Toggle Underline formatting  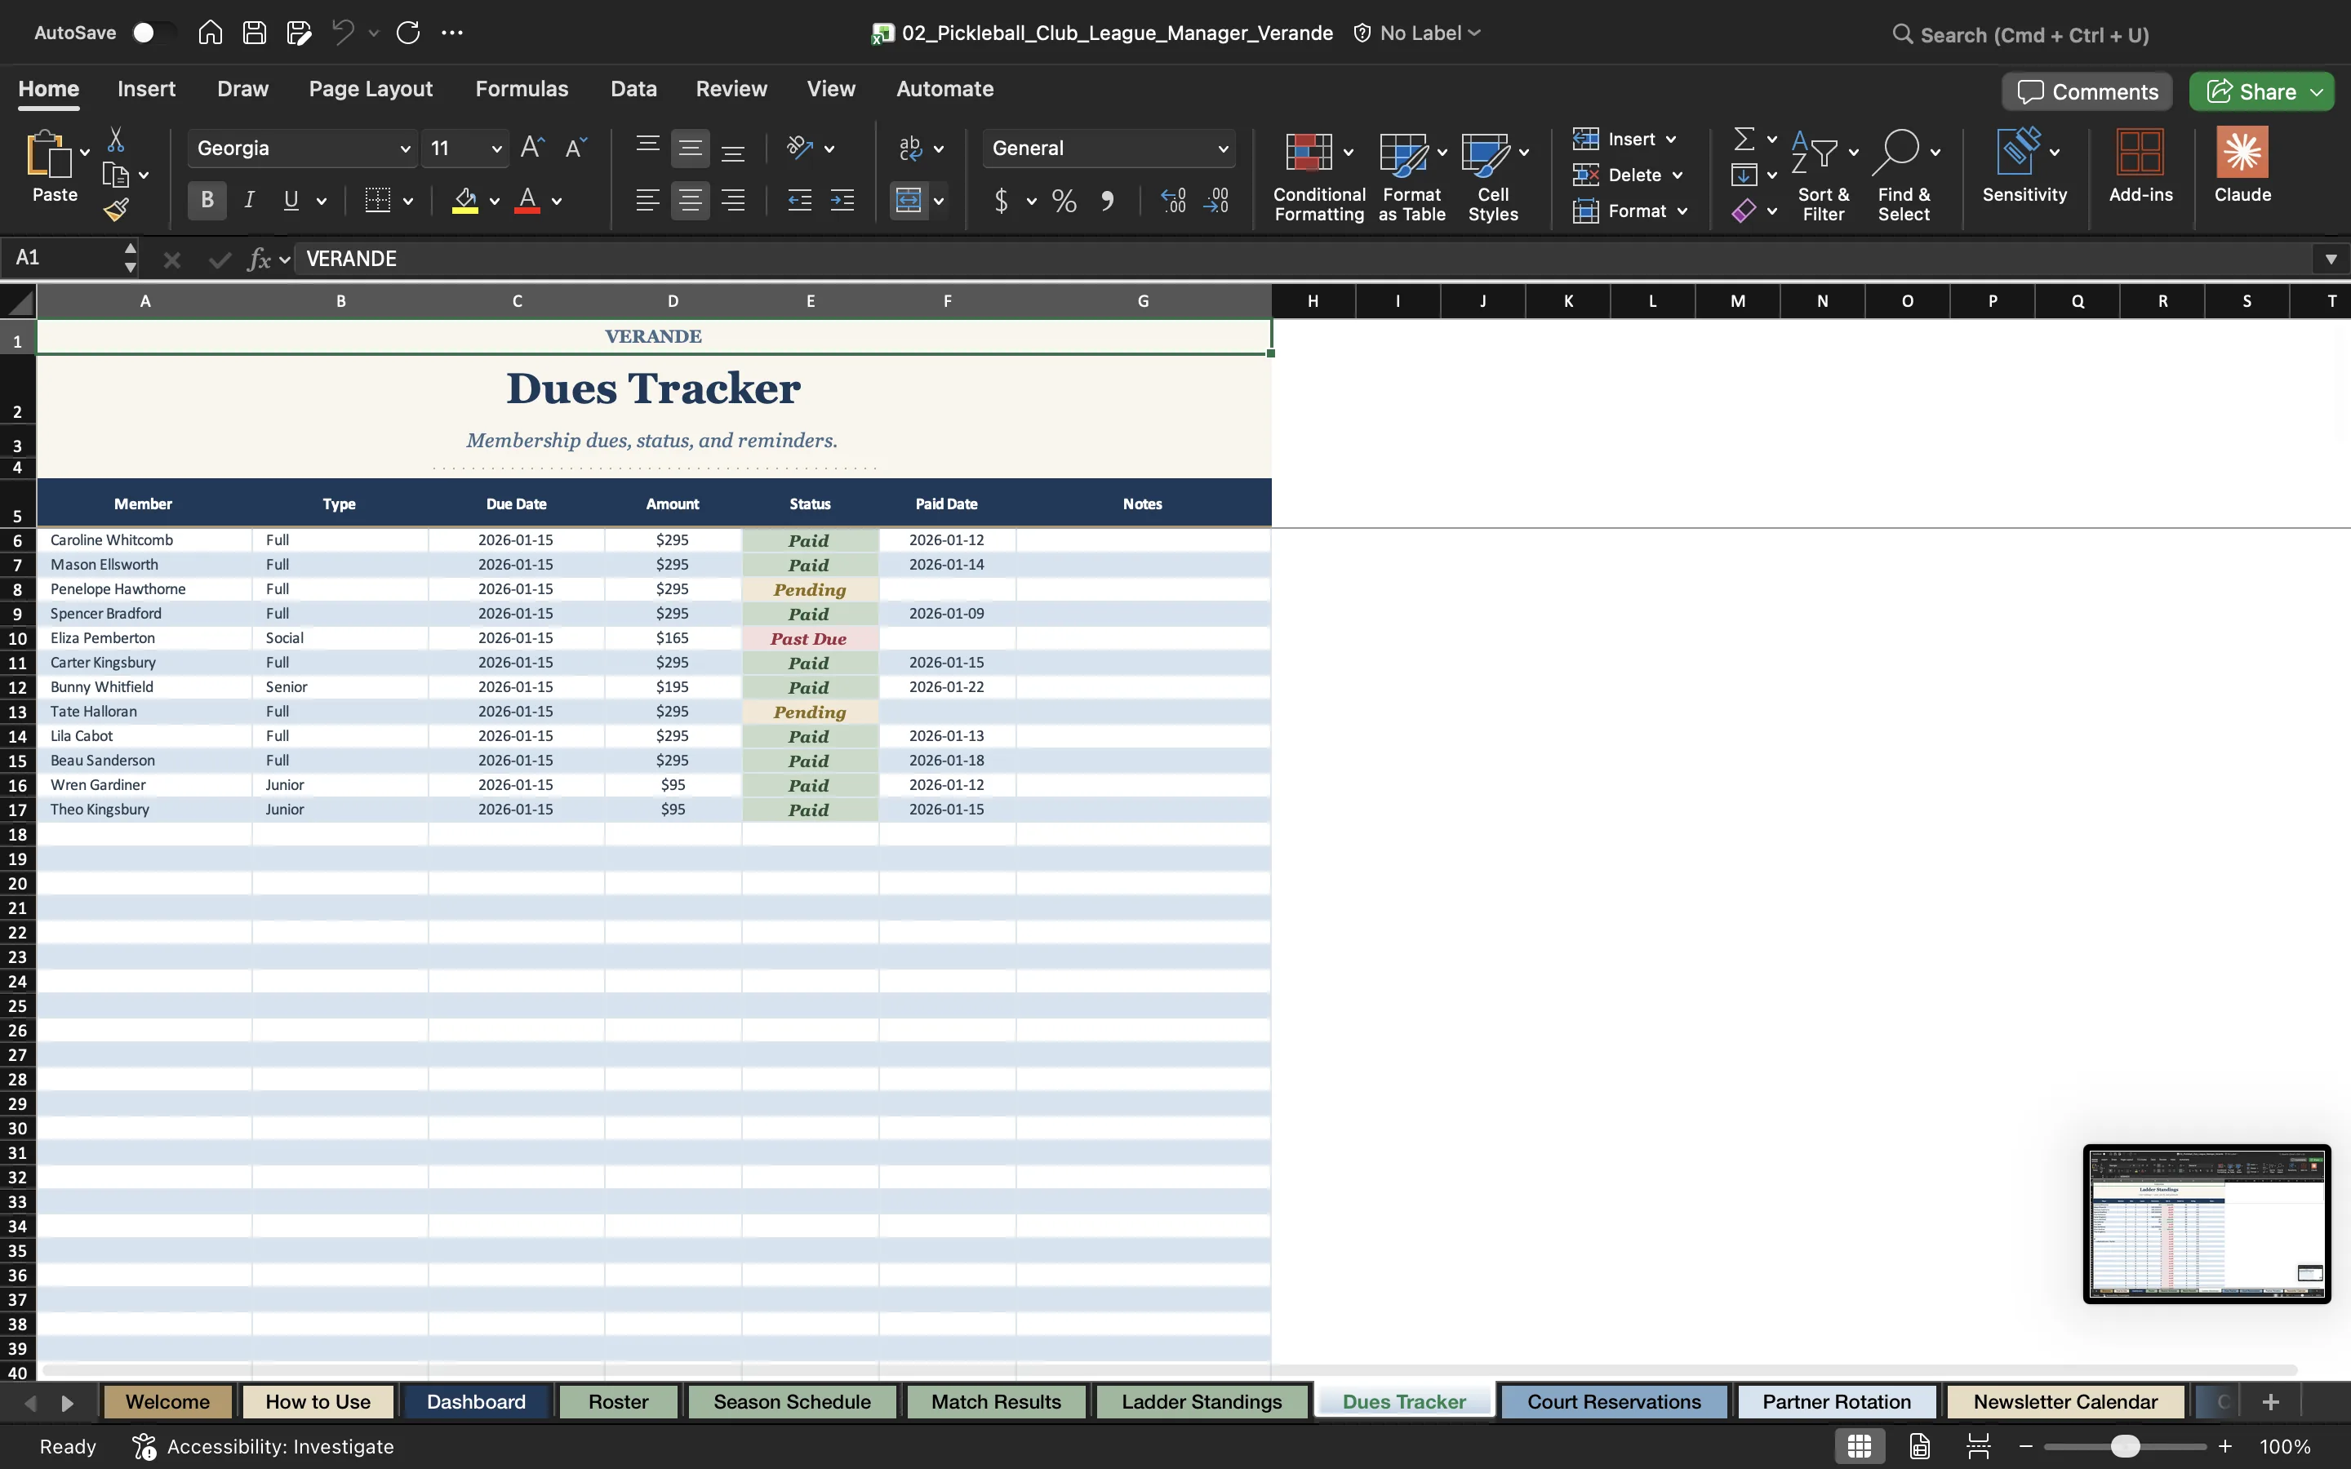pos(291,200)
